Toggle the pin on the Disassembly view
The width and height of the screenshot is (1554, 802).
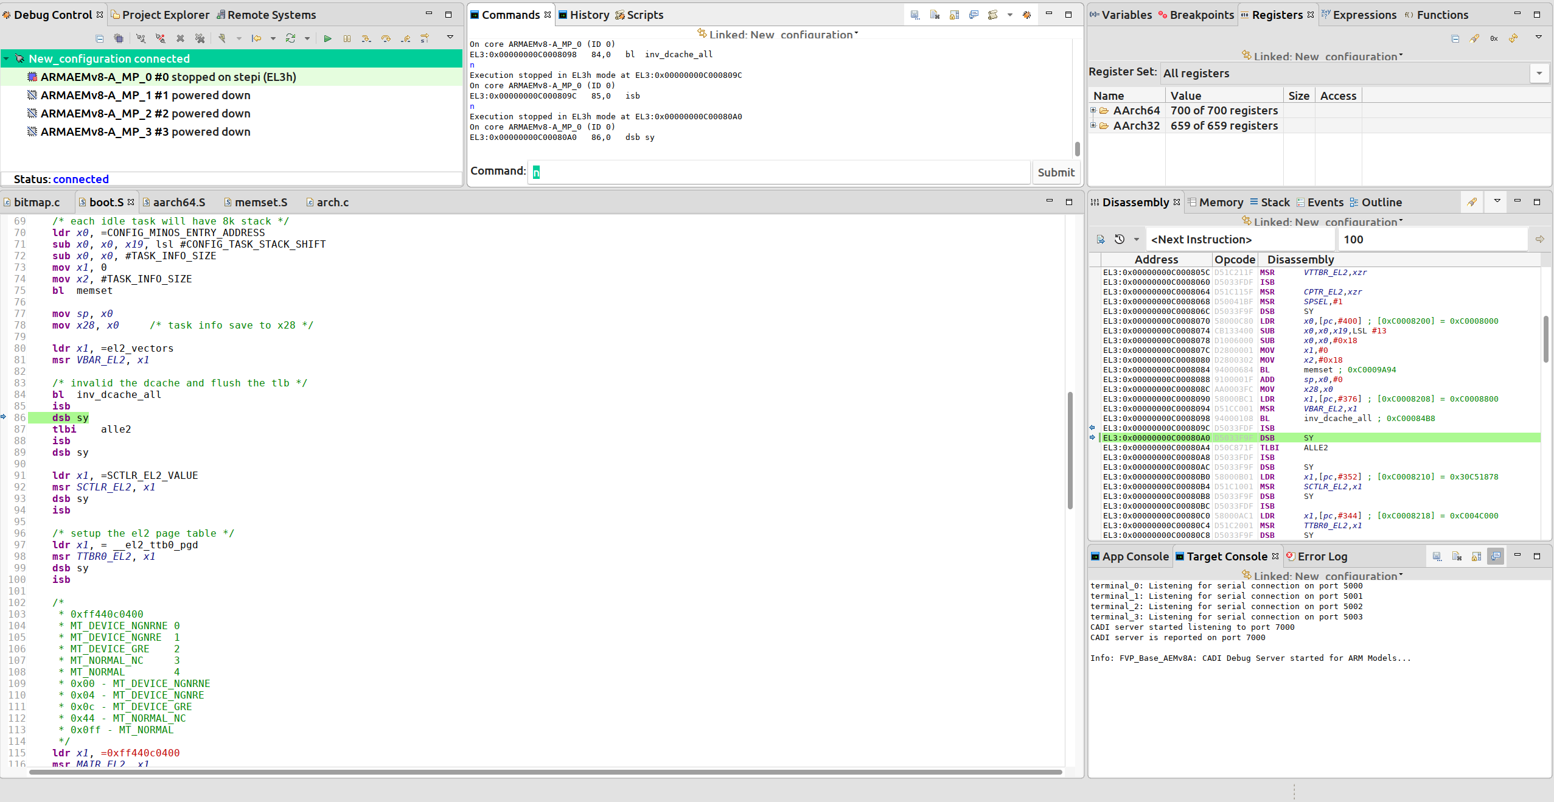(1472, 202)
